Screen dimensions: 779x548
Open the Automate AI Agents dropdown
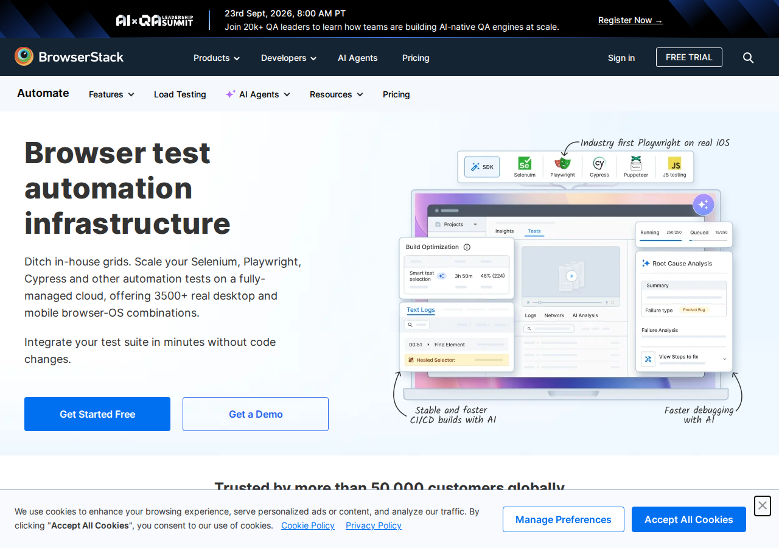pyautogui.click(x=258, y=94)
